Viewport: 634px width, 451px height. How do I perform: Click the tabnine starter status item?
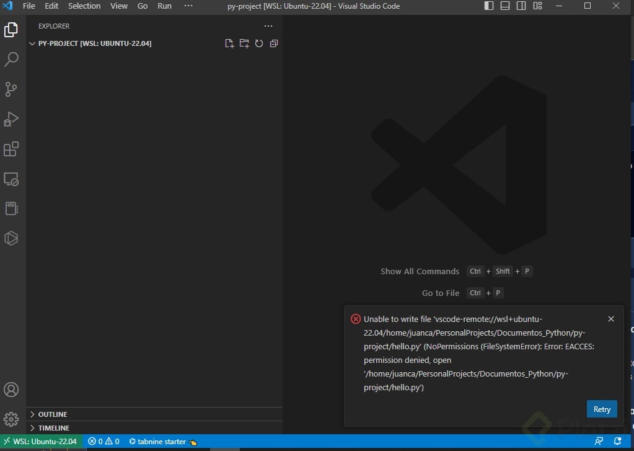pyautogui.click(x=162, y=441)
